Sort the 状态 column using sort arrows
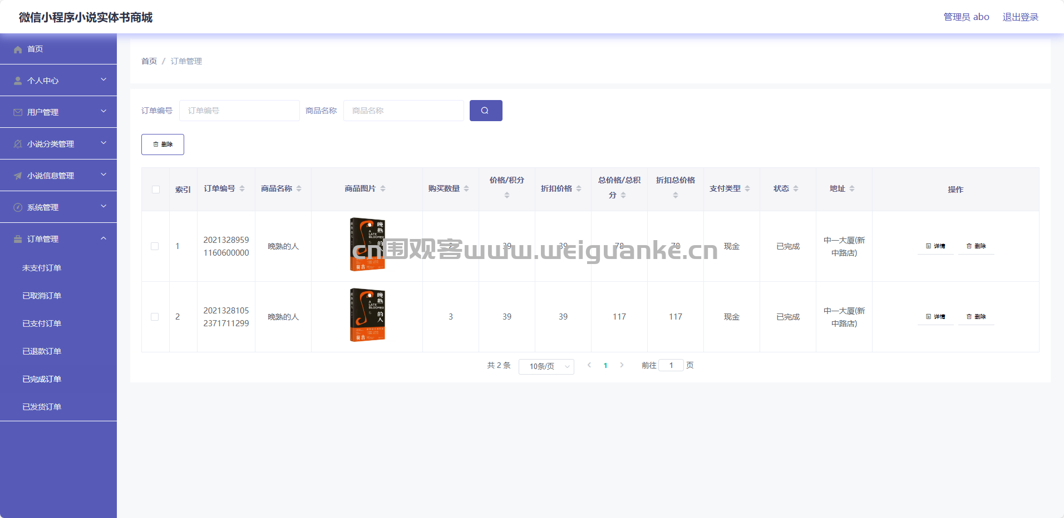 click(796, 189)
